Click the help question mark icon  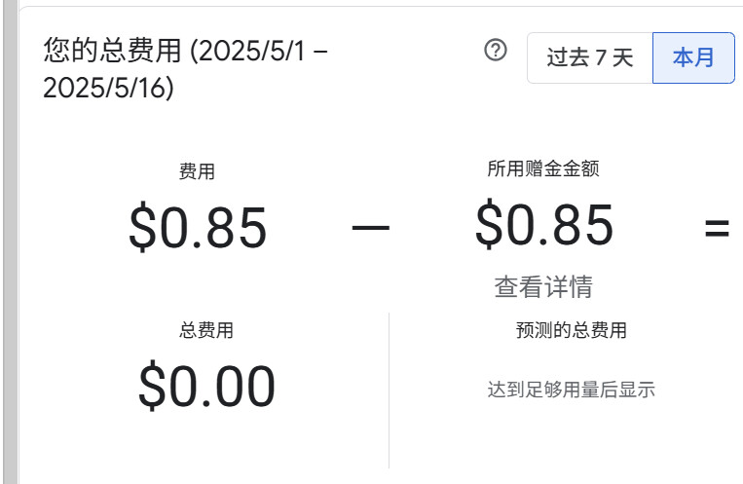pyautogui.click(x=496, y=52)
